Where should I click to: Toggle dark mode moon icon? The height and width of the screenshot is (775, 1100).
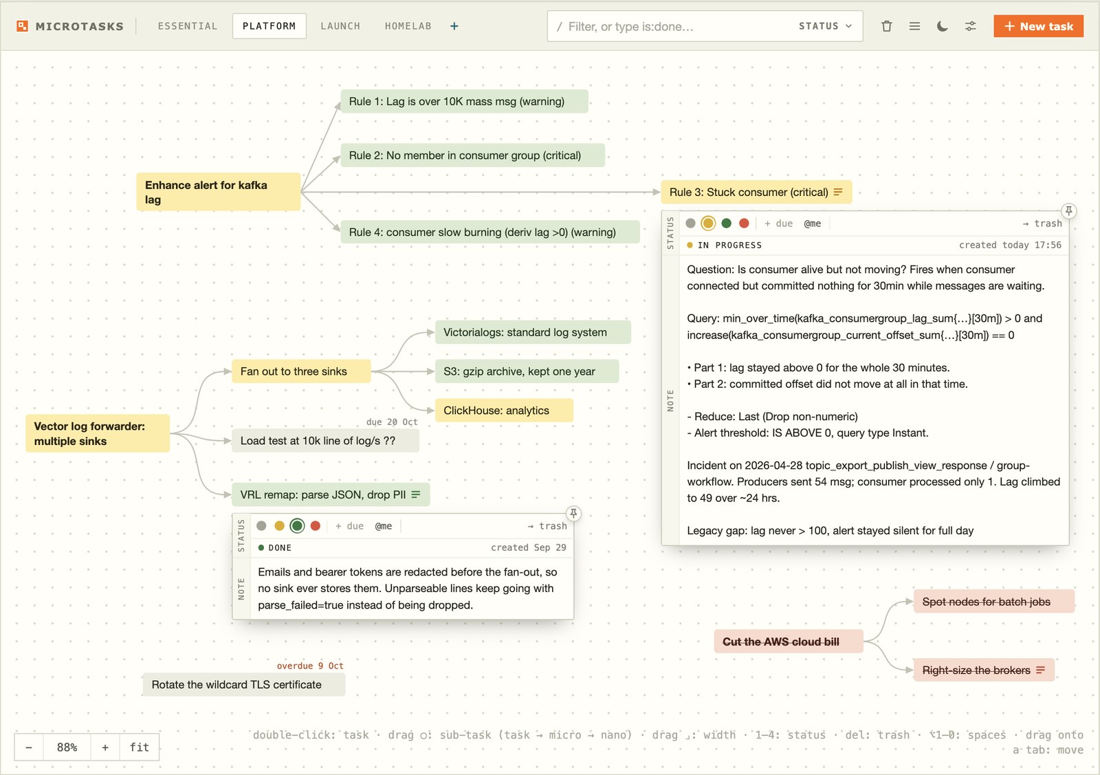pyautogui.click(x=943, y=26)
